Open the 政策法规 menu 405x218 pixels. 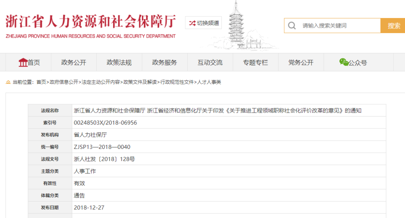[119, 62]
